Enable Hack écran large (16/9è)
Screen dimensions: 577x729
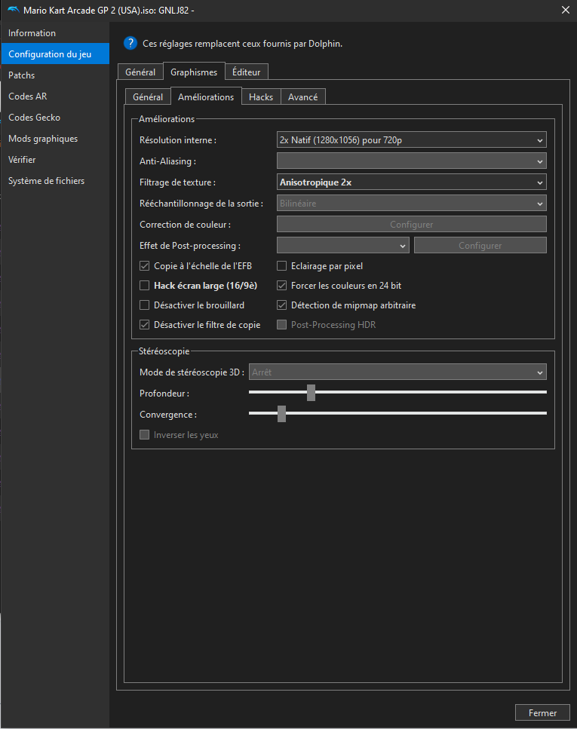[145, 286]
